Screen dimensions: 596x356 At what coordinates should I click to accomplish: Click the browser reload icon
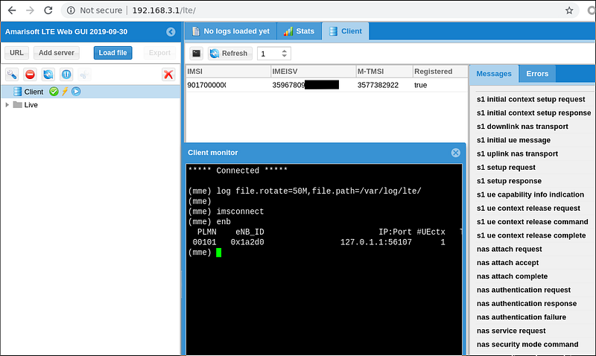(x=48, y=10)
